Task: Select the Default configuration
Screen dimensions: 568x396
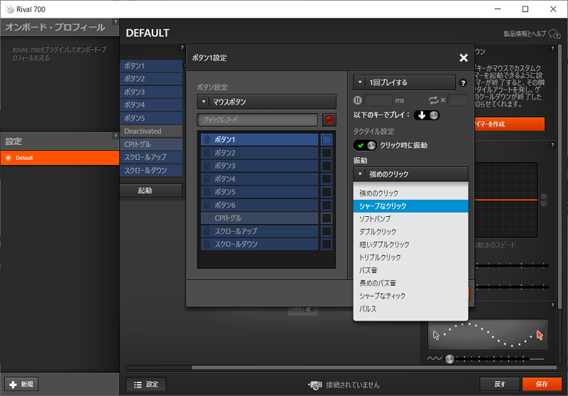Action: click(x=60, y=158)
